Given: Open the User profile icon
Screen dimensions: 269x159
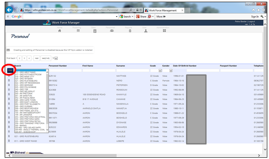Looking at the screenshot, I should click(x=146, y=31).
